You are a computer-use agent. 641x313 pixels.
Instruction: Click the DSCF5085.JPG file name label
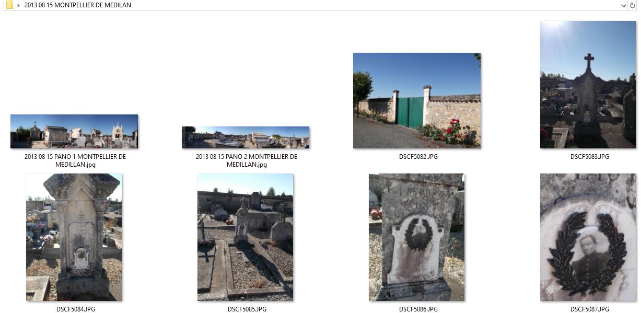tap(247, 309)
